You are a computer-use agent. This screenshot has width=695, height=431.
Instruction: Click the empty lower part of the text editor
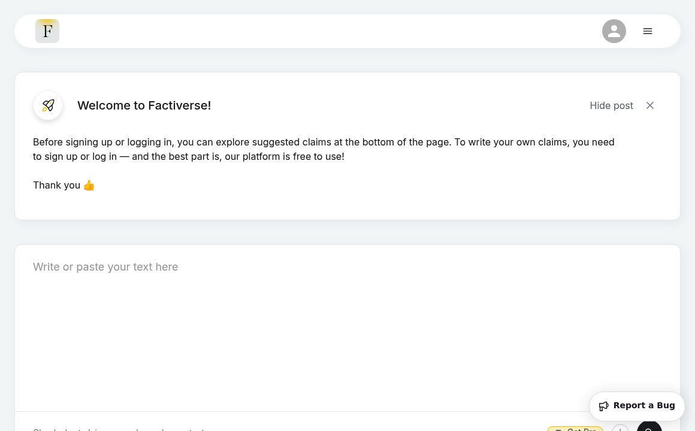pyautogui.click(x=300, y=359)
